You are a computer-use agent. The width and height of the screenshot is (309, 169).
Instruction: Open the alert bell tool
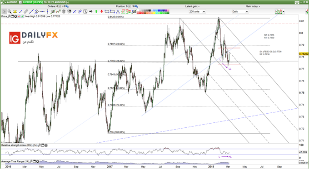tap(15, 12)
